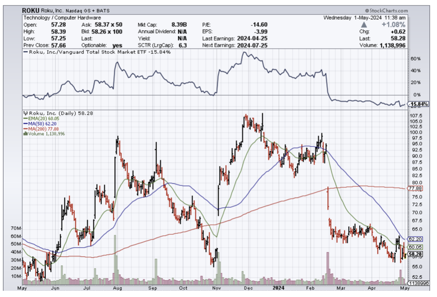Viewport: 437px width, 297px height.
Task: Click the SCTR (LrgCap) value 6.3
Action: 183,45
